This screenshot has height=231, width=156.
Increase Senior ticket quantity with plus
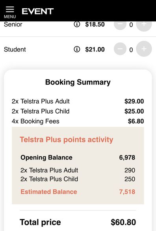(x=144, y=25)
